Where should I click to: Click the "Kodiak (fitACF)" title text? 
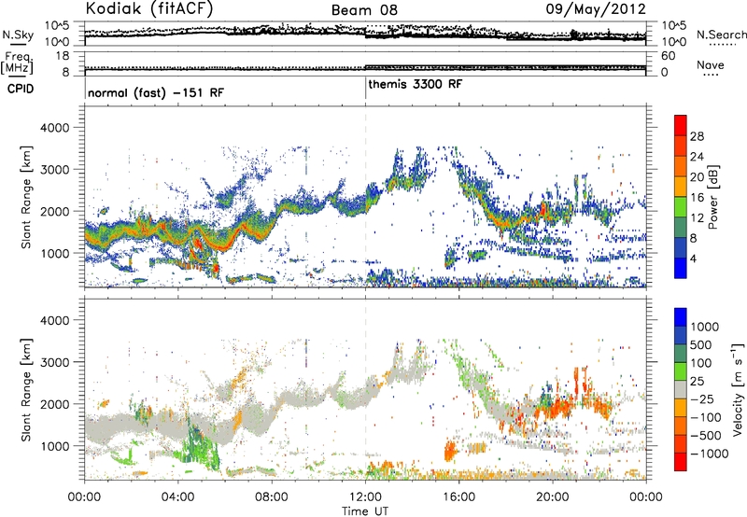coord(149,8)
